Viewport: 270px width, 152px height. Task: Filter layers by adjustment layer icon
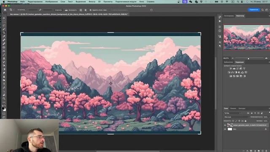[x=251, y=113]
